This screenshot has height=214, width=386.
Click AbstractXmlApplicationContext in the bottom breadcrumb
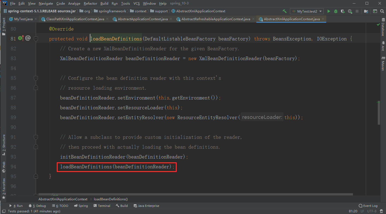click(x=63, y=199)
